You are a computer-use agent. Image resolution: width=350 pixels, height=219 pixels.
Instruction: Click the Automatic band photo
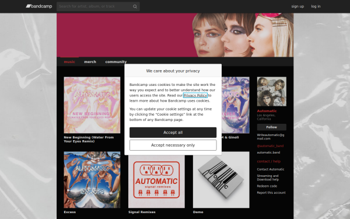coord(272,92)
